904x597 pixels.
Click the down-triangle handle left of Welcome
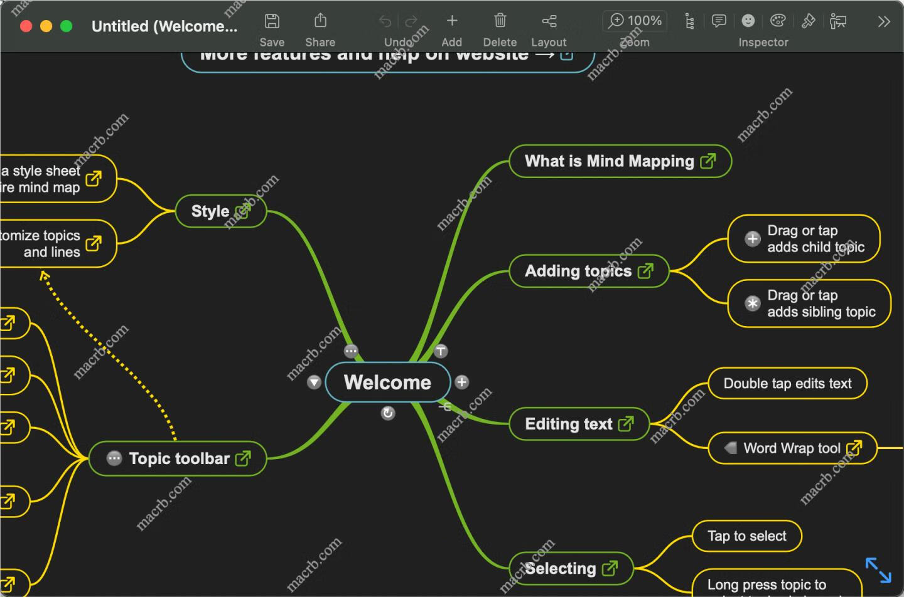[314, 382]
